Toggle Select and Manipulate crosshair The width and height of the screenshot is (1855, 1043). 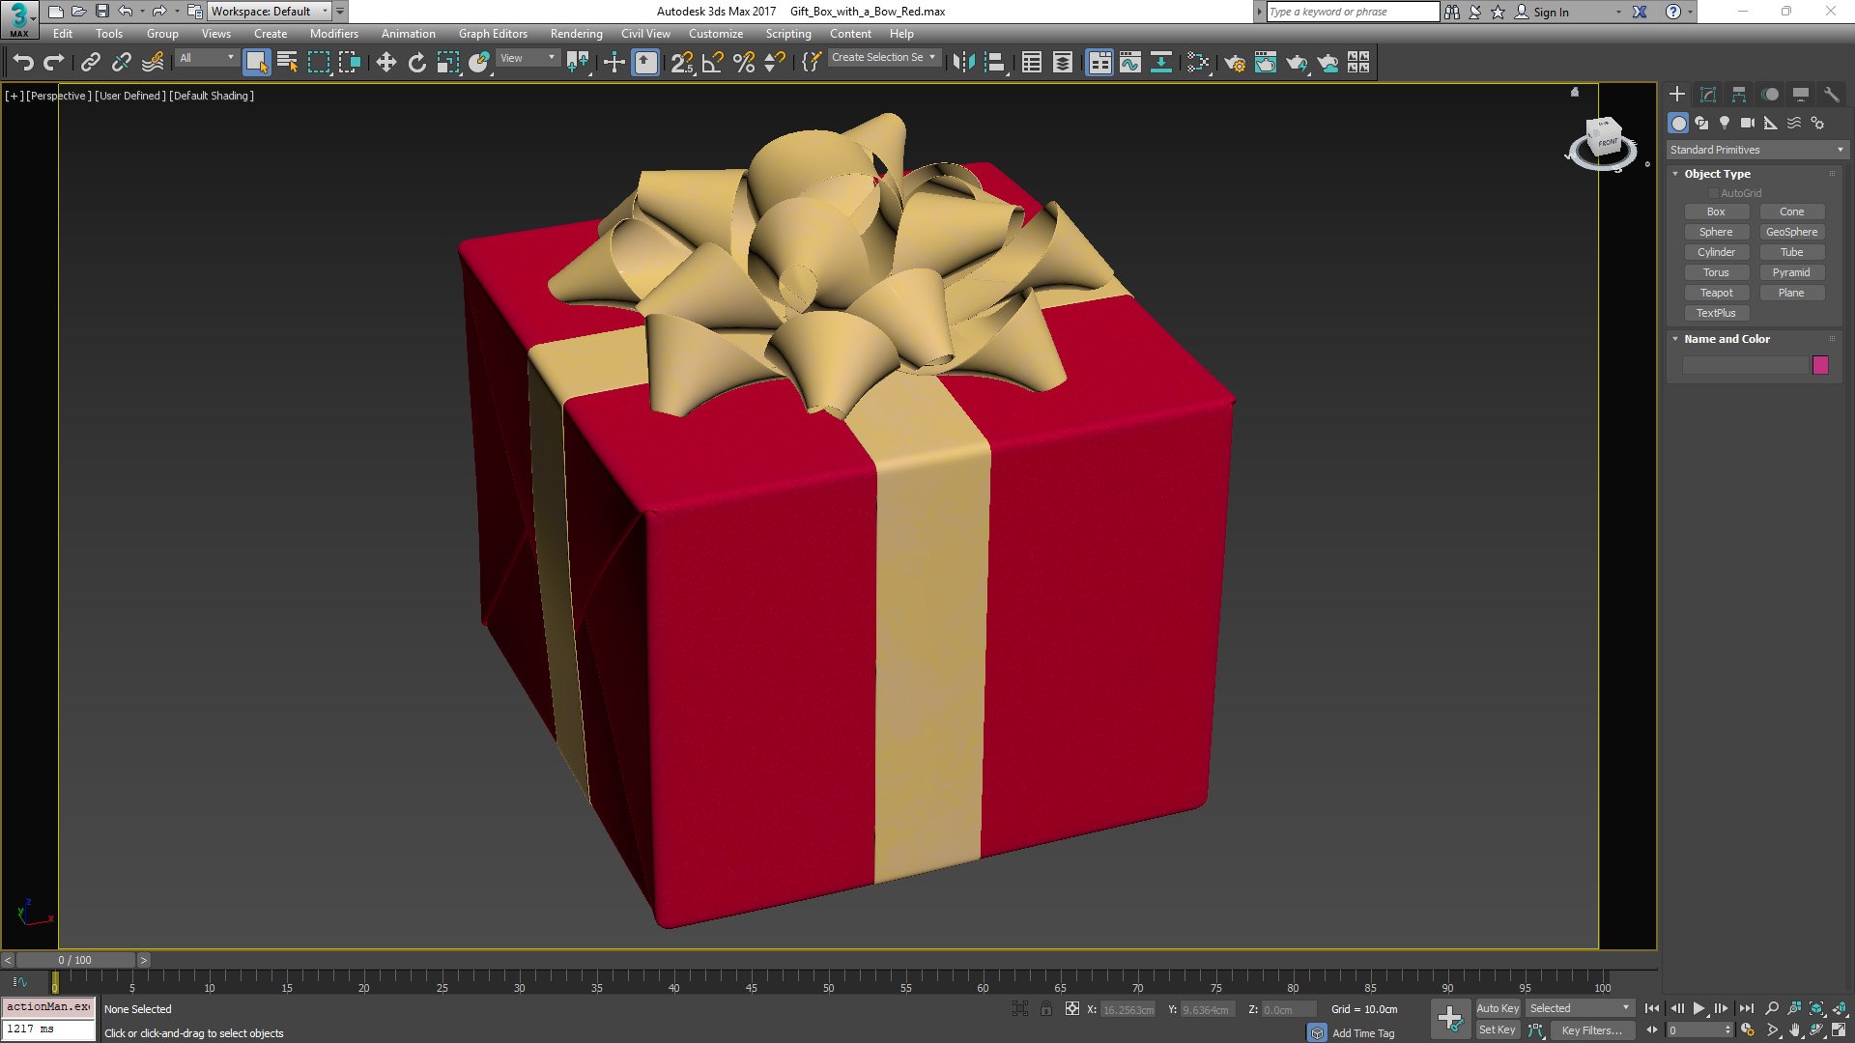pyautogui.click(x=614, y=63)
